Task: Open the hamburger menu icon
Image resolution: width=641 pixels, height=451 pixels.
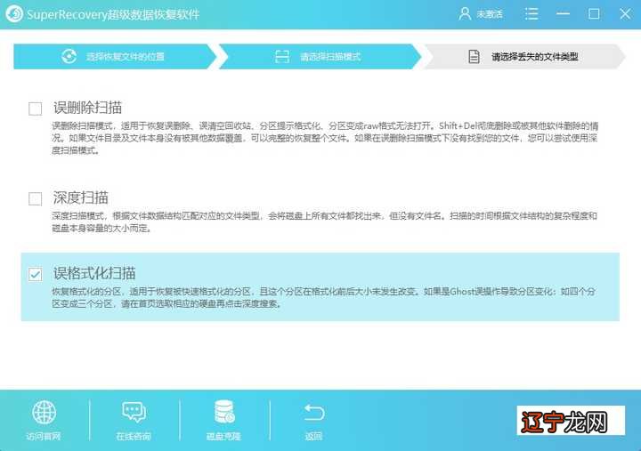Action: [531, 14]
